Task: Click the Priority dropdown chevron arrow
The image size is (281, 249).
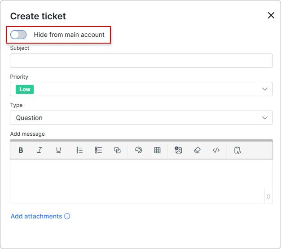Action: [x=265, y=89]
